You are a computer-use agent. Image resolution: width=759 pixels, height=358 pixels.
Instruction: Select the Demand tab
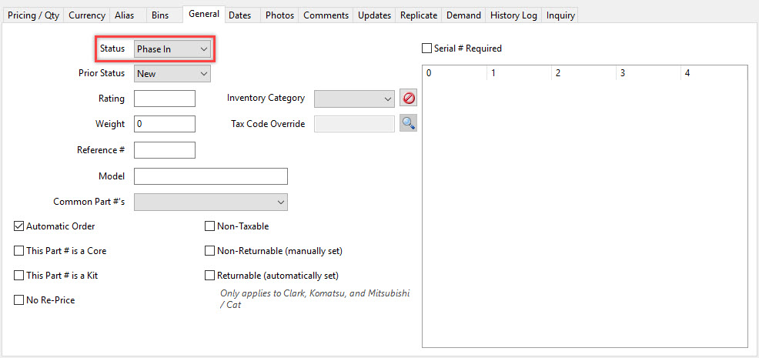(463, 15)
